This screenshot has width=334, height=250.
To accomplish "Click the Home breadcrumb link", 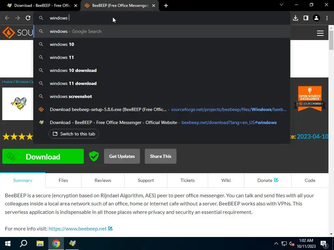I will coord(8,82).
